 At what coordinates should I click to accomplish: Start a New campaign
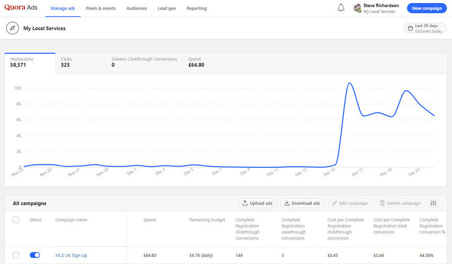tap(426, 8)
